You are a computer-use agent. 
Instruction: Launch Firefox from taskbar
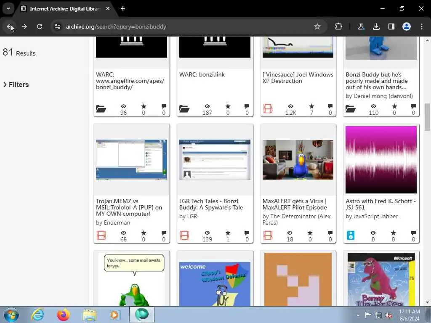(63, 315)
